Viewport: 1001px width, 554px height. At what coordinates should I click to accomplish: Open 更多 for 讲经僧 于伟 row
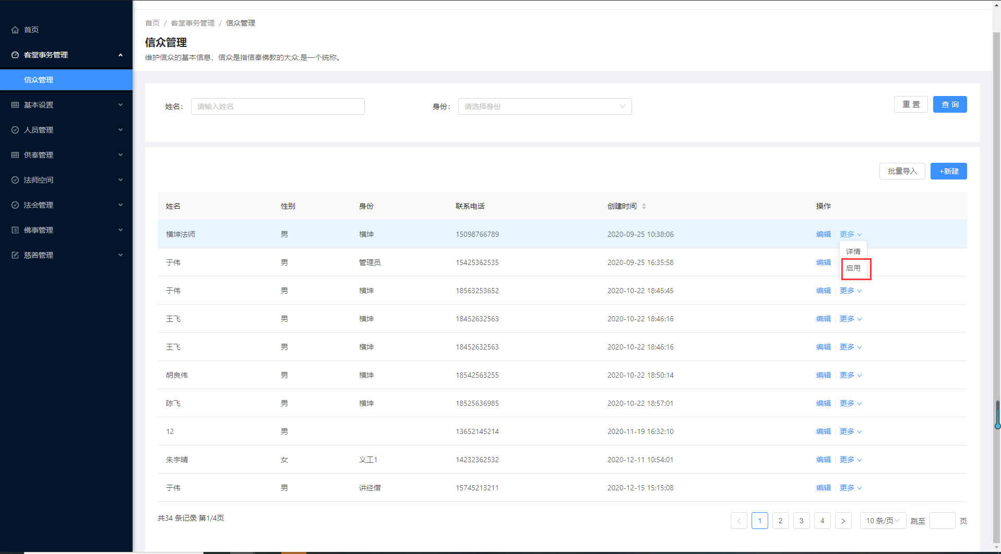[851, 488]
